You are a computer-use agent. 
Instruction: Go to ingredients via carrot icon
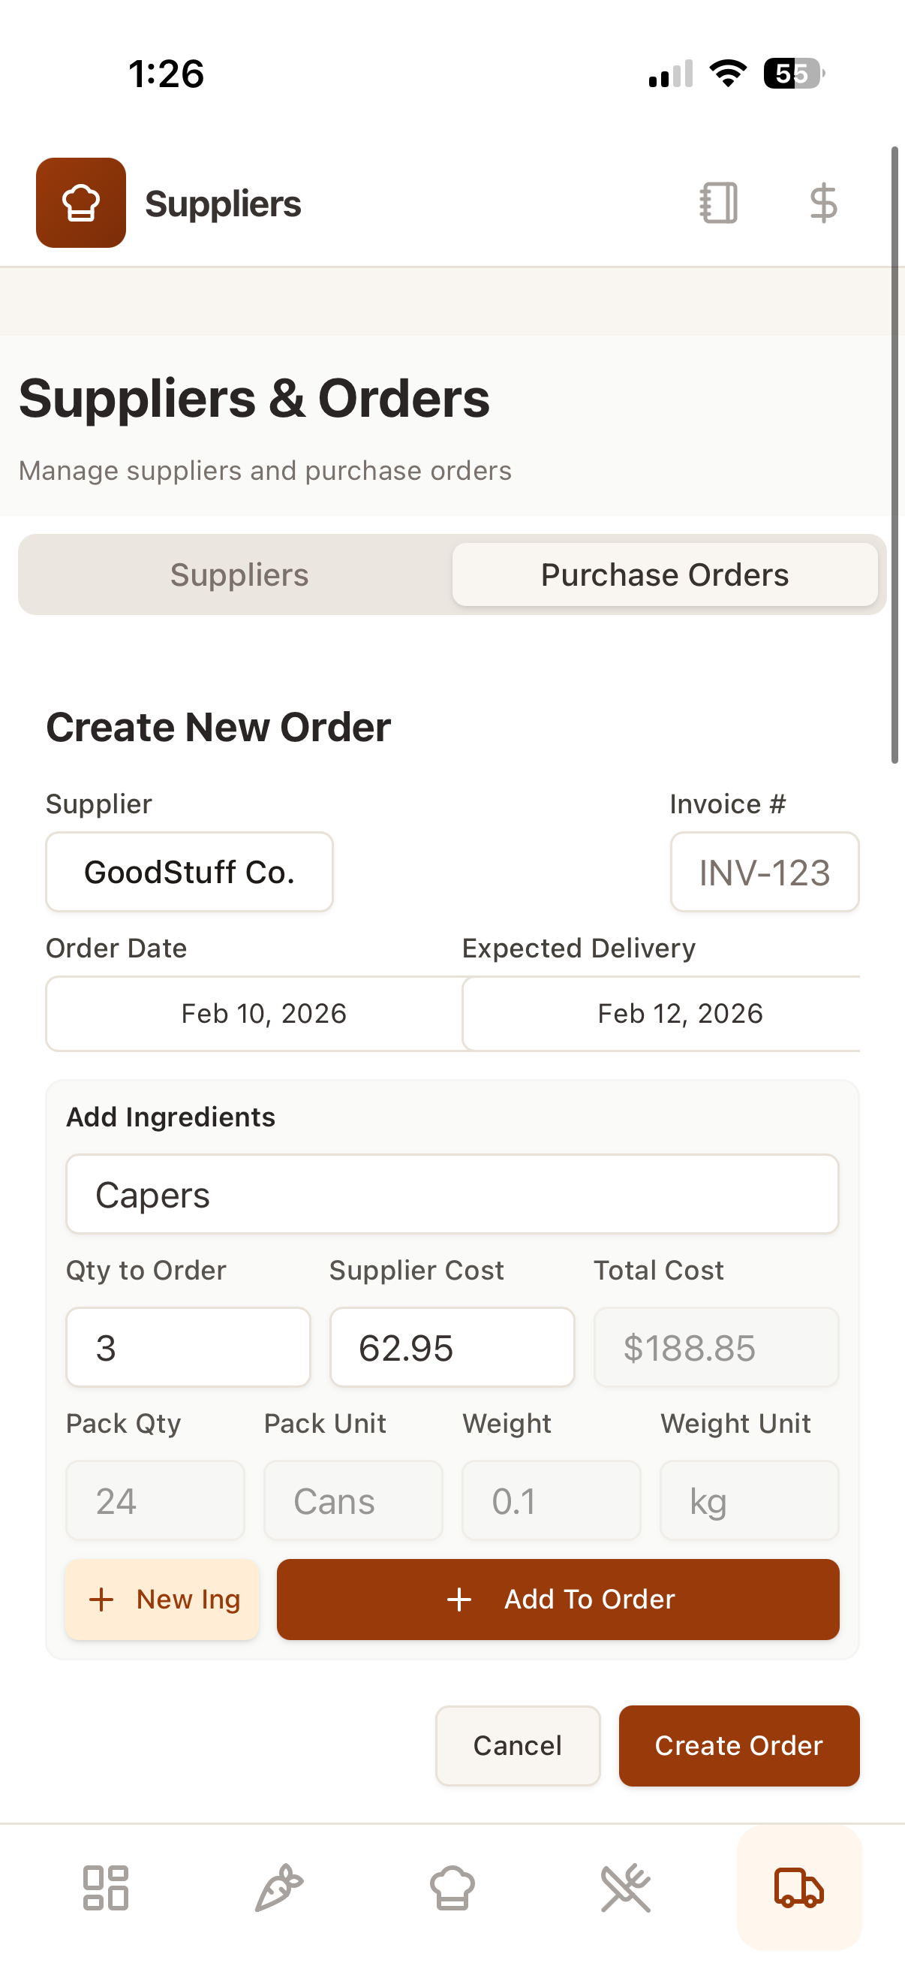[278, 1887]
